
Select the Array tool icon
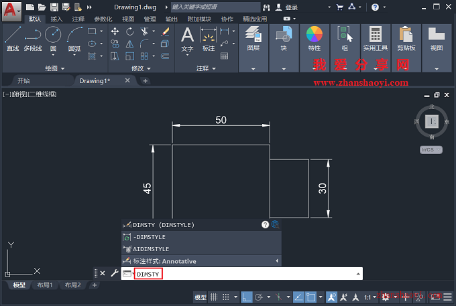(144, 56)
